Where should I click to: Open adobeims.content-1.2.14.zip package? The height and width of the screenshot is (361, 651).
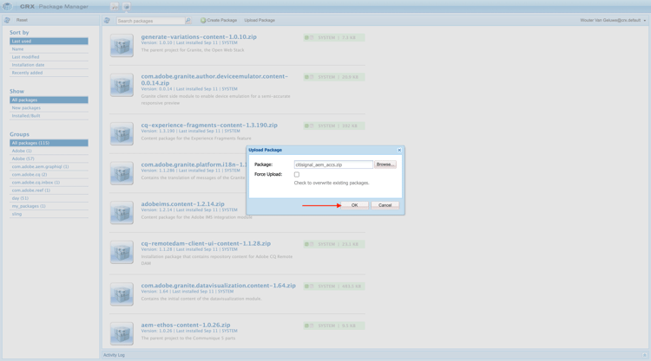[x=182, y=204]
